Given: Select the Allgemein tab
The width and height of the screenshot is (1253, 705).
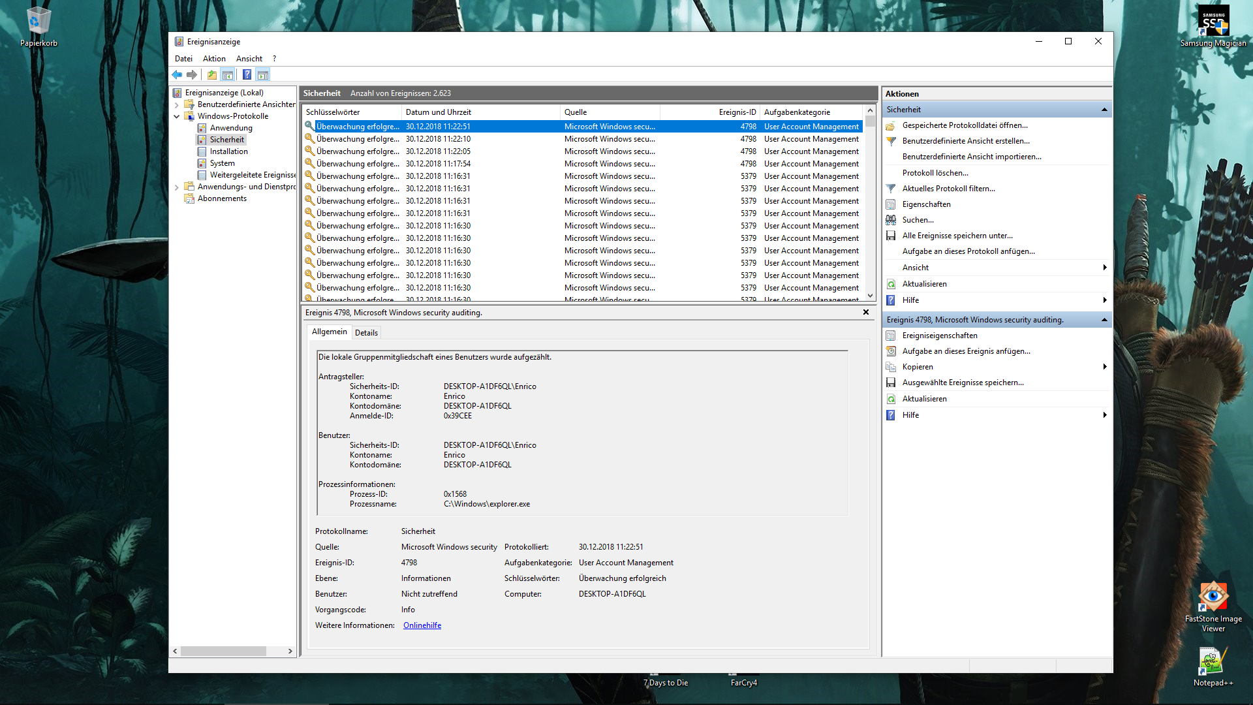Looking at the screenshot, I should (330, 332).
